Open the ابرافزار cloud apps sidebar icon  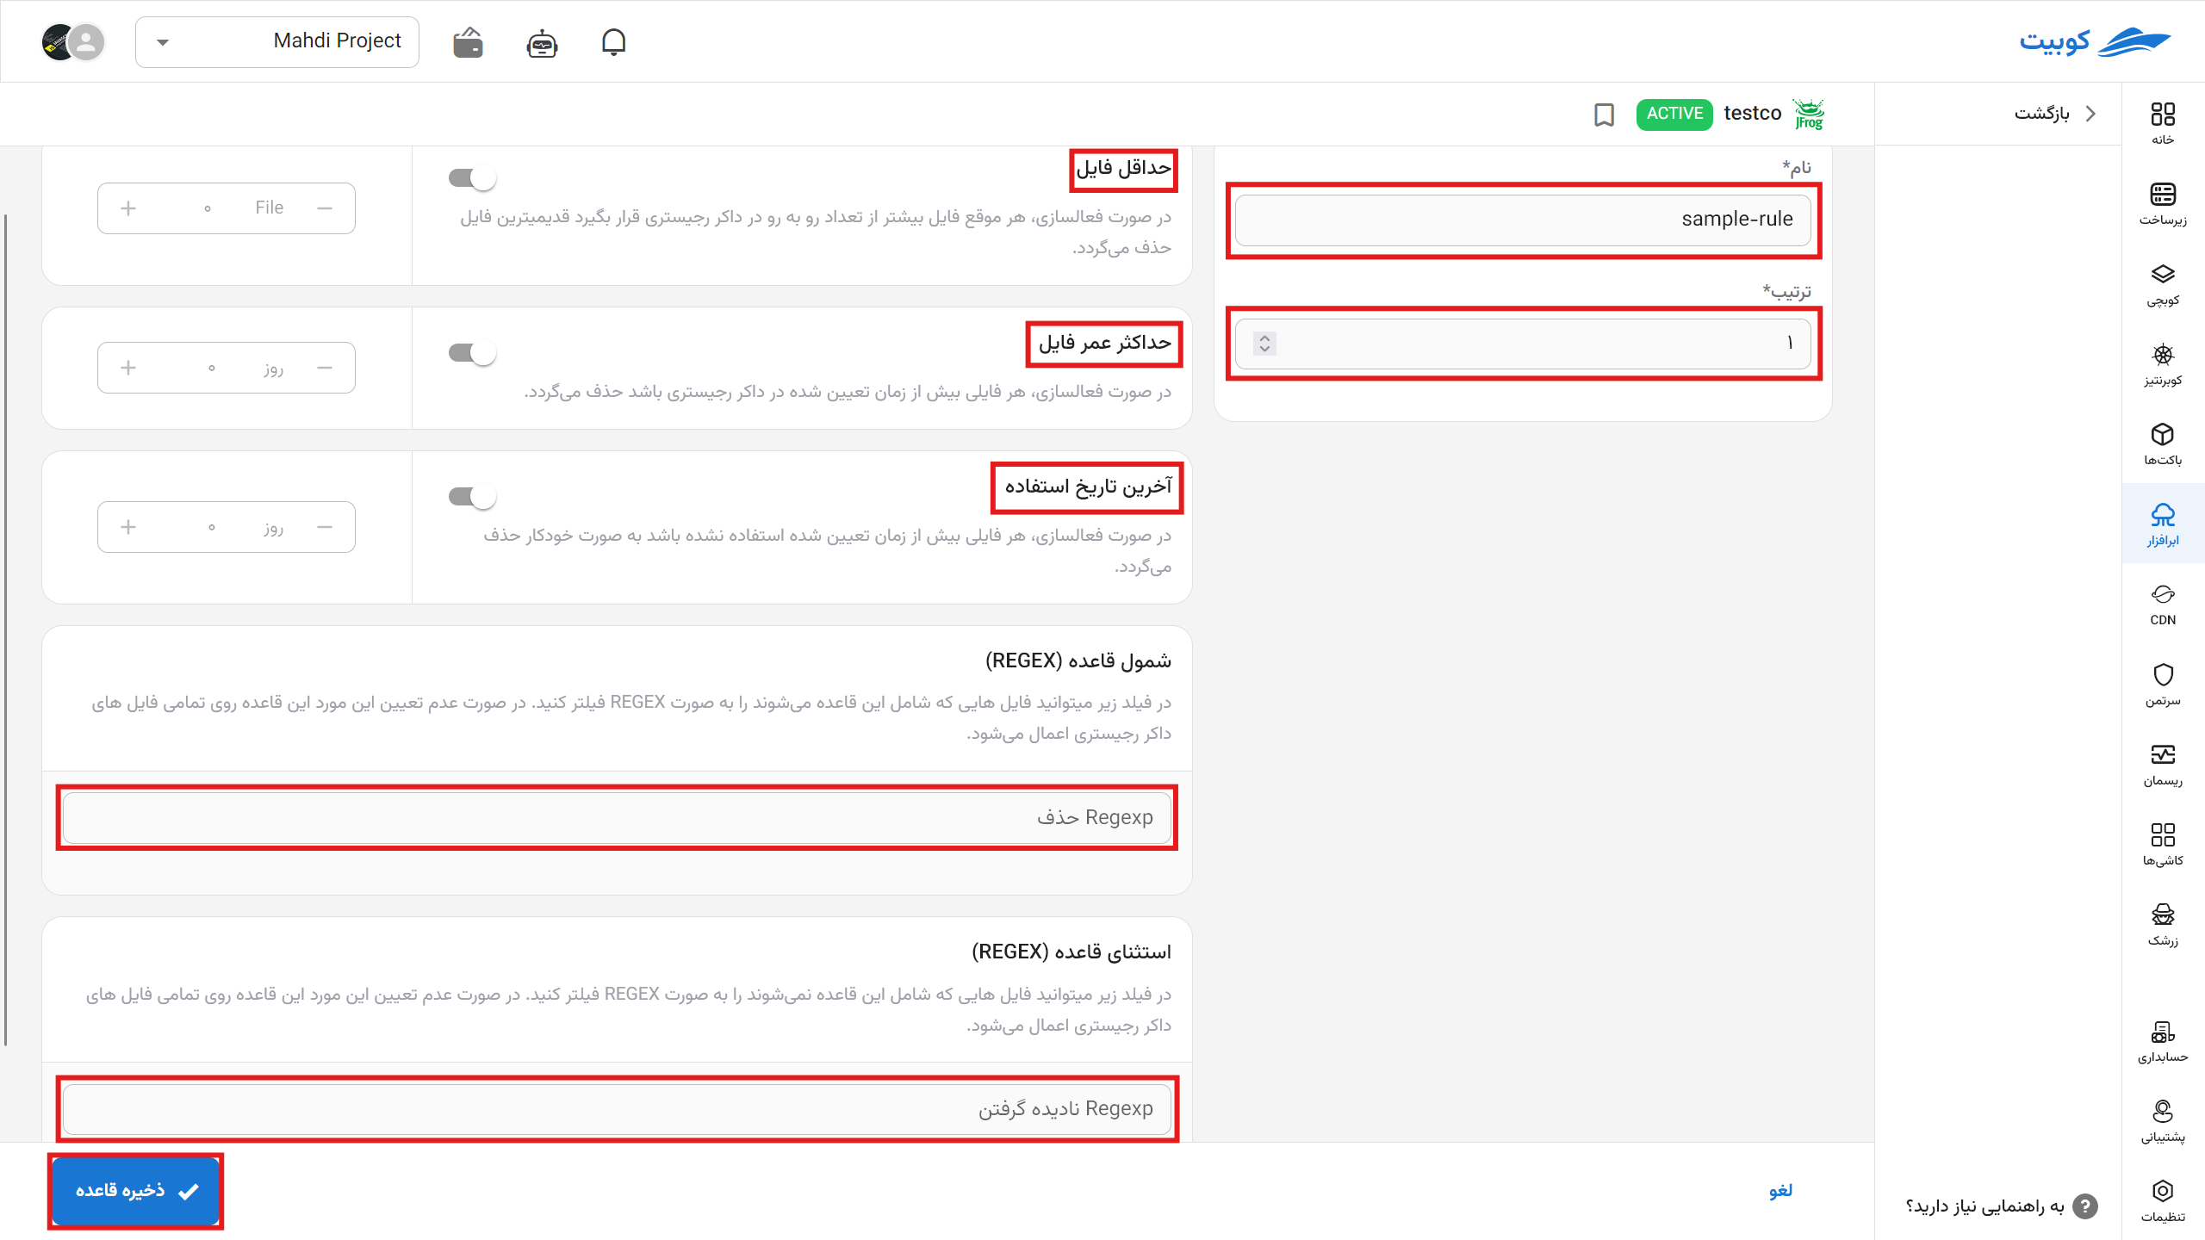point(2163,524)
